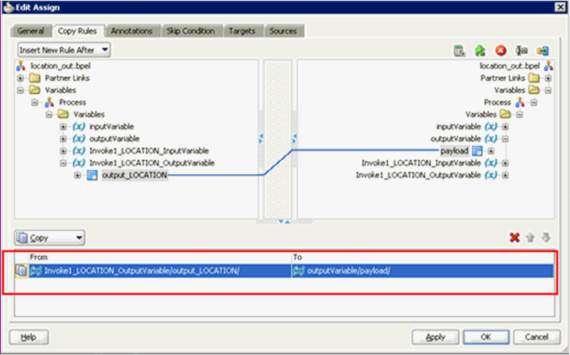
Task: Expand inputVariable in left tree
Action: (63, 127)
